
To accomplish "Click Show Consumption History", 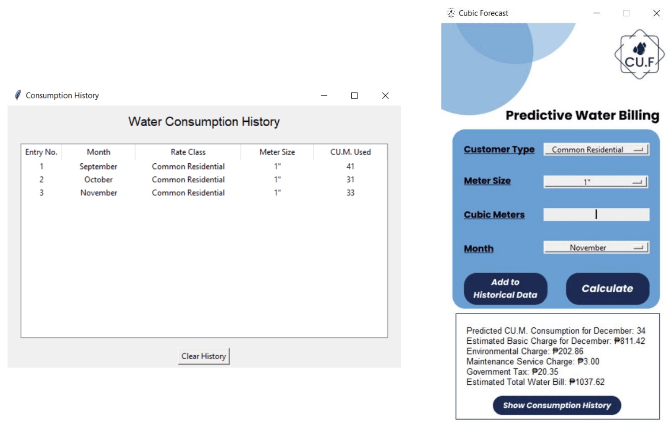I will [x=556, y=405].
